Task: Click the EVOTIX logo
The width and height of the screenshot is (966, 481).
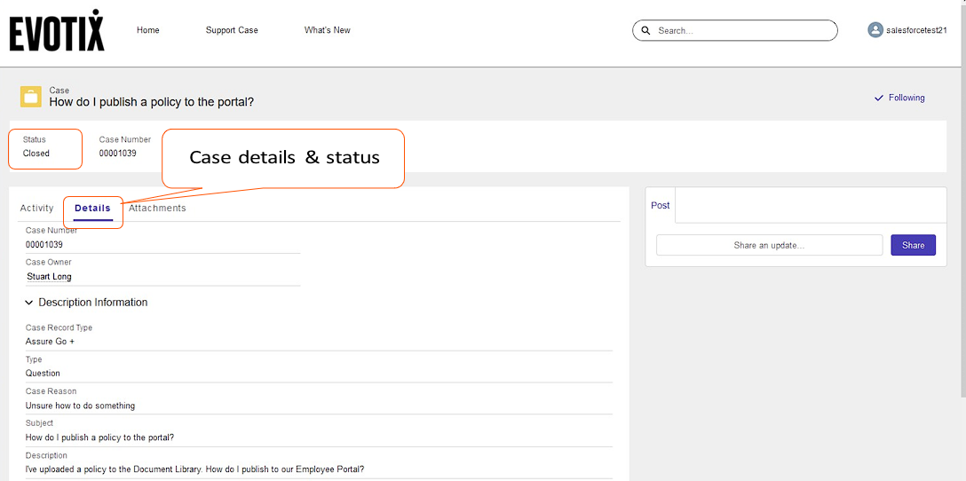Action: coord(57,30)
